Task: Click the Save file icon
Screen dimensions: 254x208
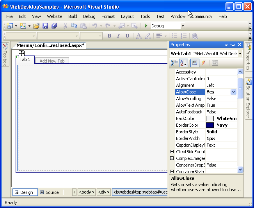Action: tap(45, 26)
